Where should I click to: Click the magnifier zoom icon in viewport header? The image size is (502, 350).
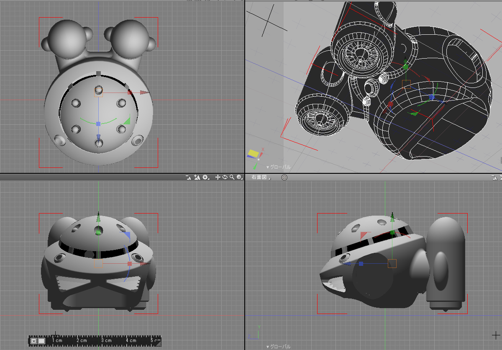[x=232, y=178]
